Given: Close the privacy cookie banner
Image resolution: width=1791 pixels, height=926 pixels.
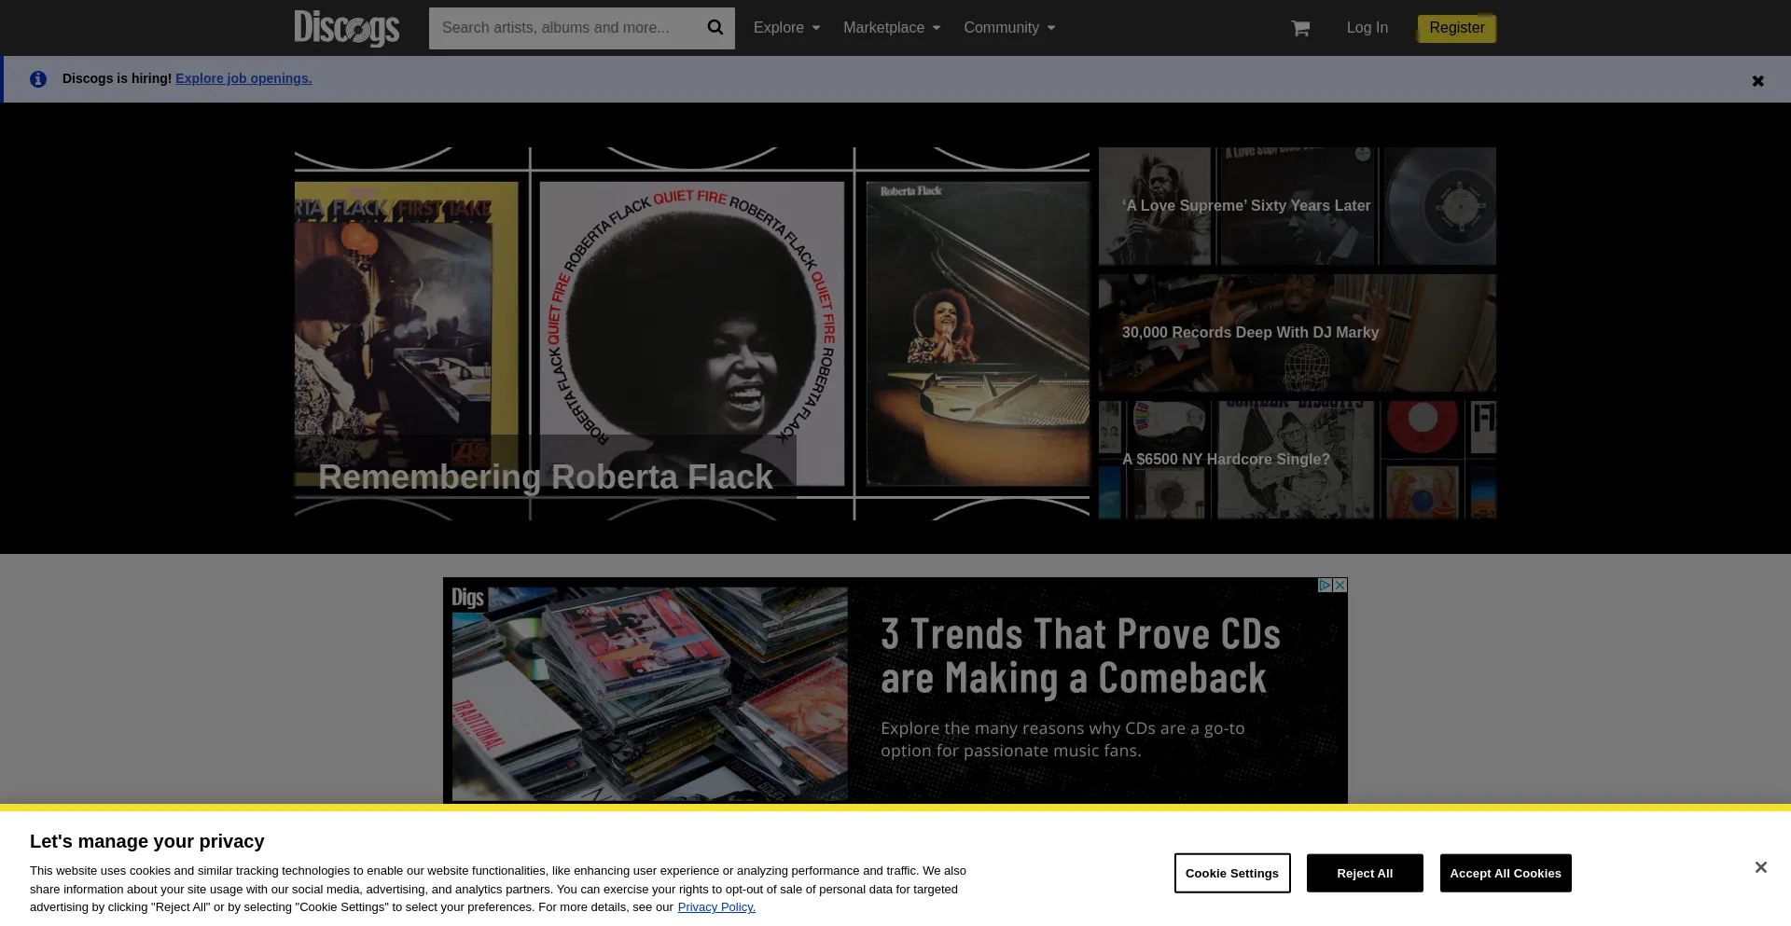Looking at the screenshot, I should coord(1760,867).
